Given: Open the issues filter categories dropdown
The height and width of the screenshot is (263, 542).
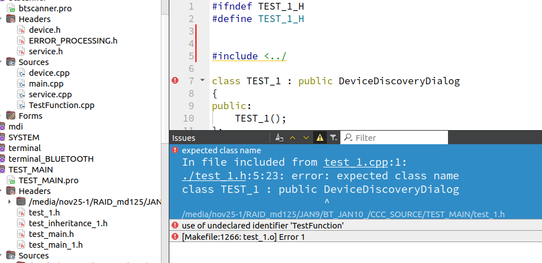Looking at the screenshot, I should coord(333,137).
